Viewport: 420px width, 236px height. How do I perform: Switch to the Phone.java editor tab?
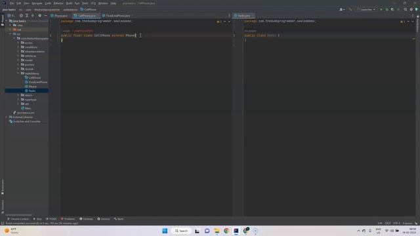click(59, 16)
